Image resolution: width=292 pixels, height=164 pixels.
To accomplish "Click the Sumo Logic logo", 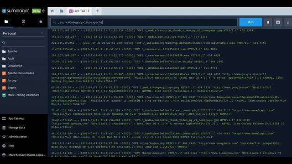I will pyautogui.click(x=16, y=11).
